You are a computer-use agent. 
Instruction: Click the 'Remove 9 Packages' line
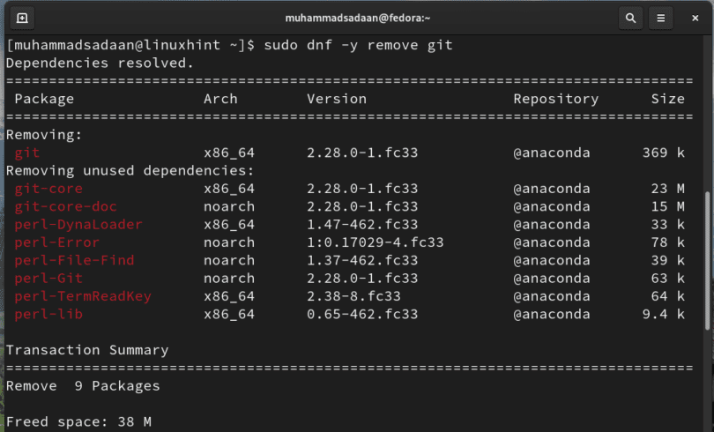83,386
